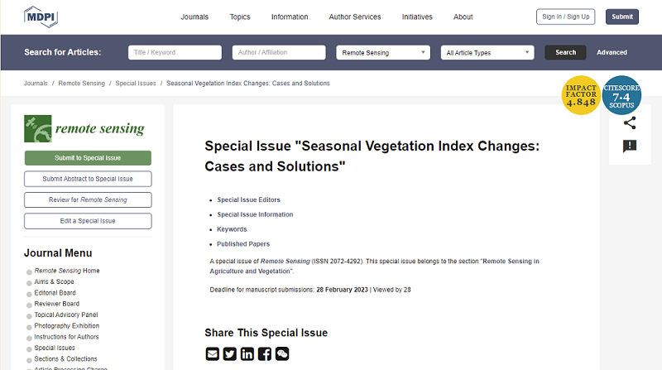
Task: Click the blue CiteScore badge
Action: pyautogui.click(x=621, y=95)
